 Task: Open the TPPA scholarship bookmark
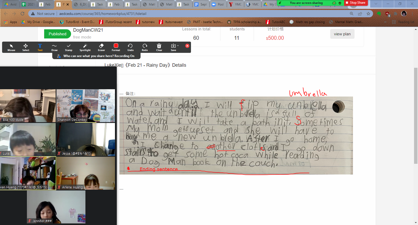click(244, 22)
